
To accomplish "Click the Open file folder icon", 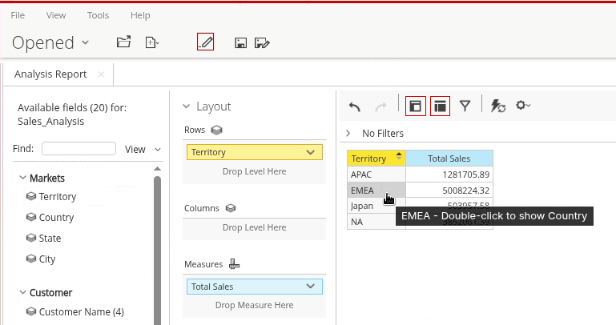I will 123,42.
